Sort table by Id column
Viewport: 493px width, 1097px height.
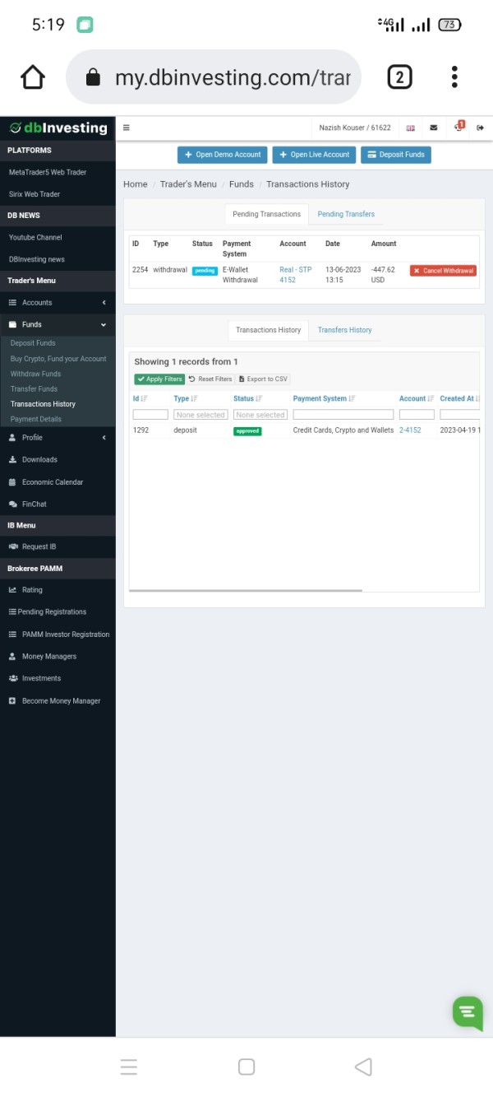(141, 399)
